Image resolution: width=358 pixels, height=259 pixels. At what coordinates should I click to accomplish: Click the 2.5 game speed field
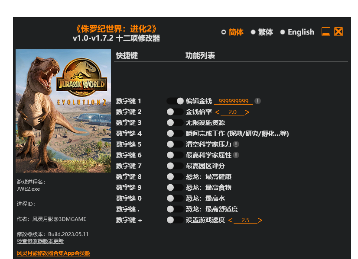(x=245, y=220)
